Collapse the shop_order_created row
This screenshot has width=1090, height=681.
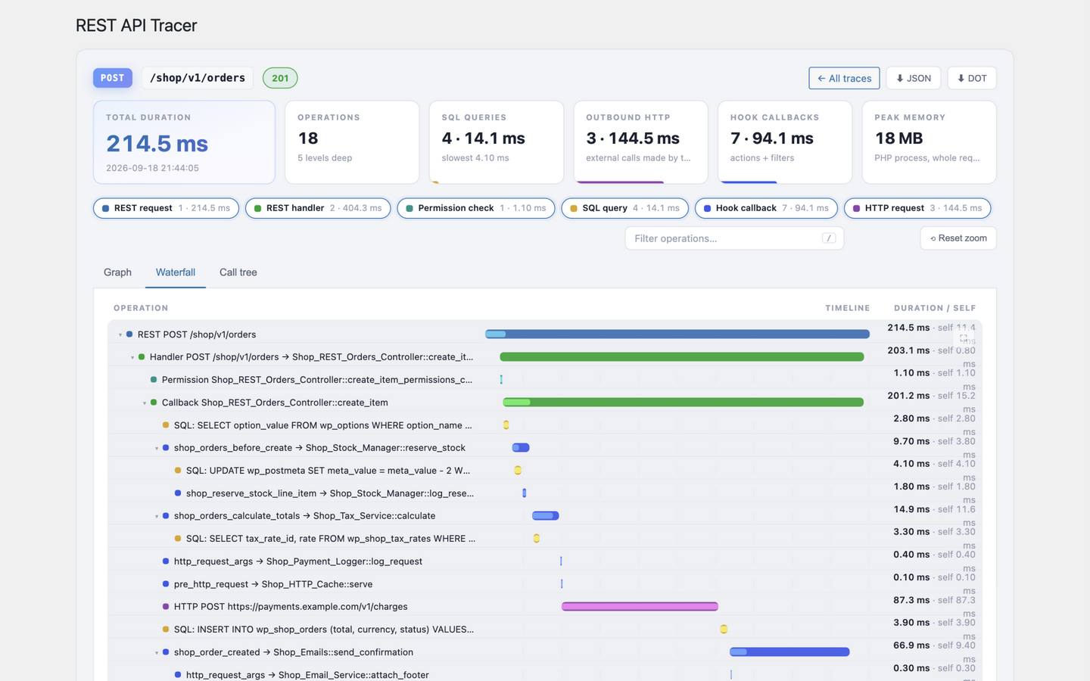click(157, 652)
